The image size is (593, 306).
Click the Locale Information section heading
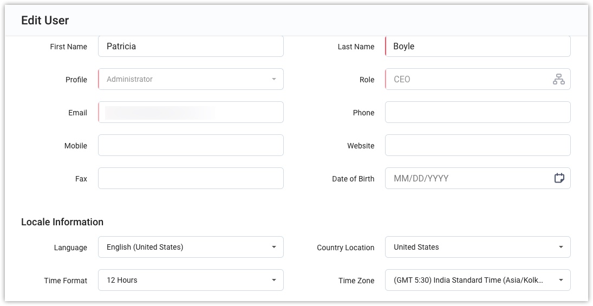(62, 222)
